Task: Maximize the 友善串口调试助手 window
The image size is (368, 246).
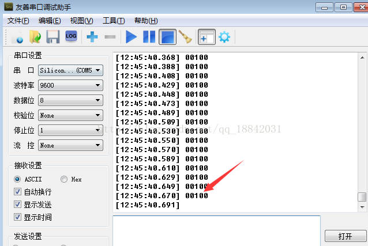Action: 343,7
